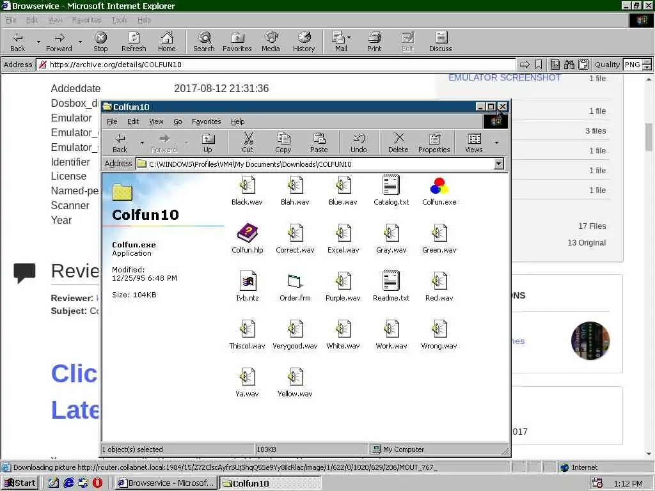655x491 pixels.
Task: Open the Go menu in Colfun10 window
Action: (x=178, y=121)
